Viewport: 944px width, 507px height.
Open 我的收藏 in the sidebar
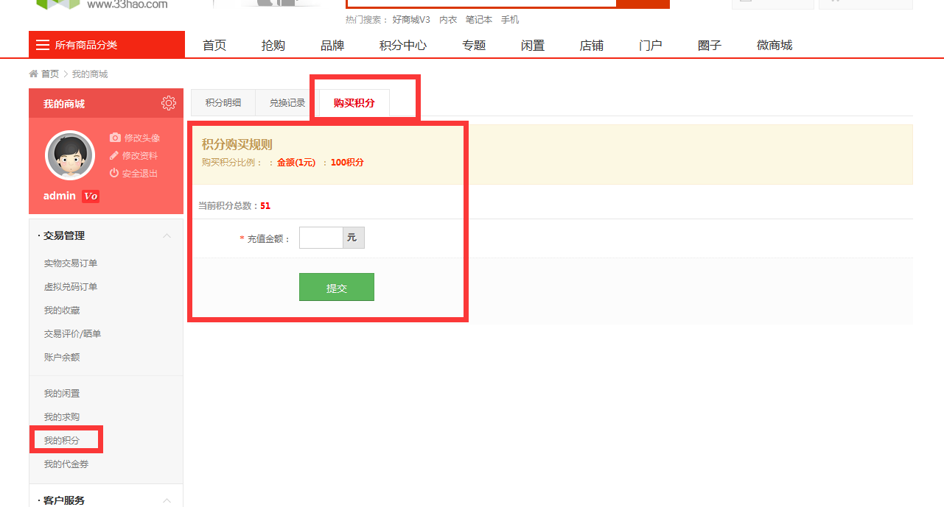tap(62, 310)
